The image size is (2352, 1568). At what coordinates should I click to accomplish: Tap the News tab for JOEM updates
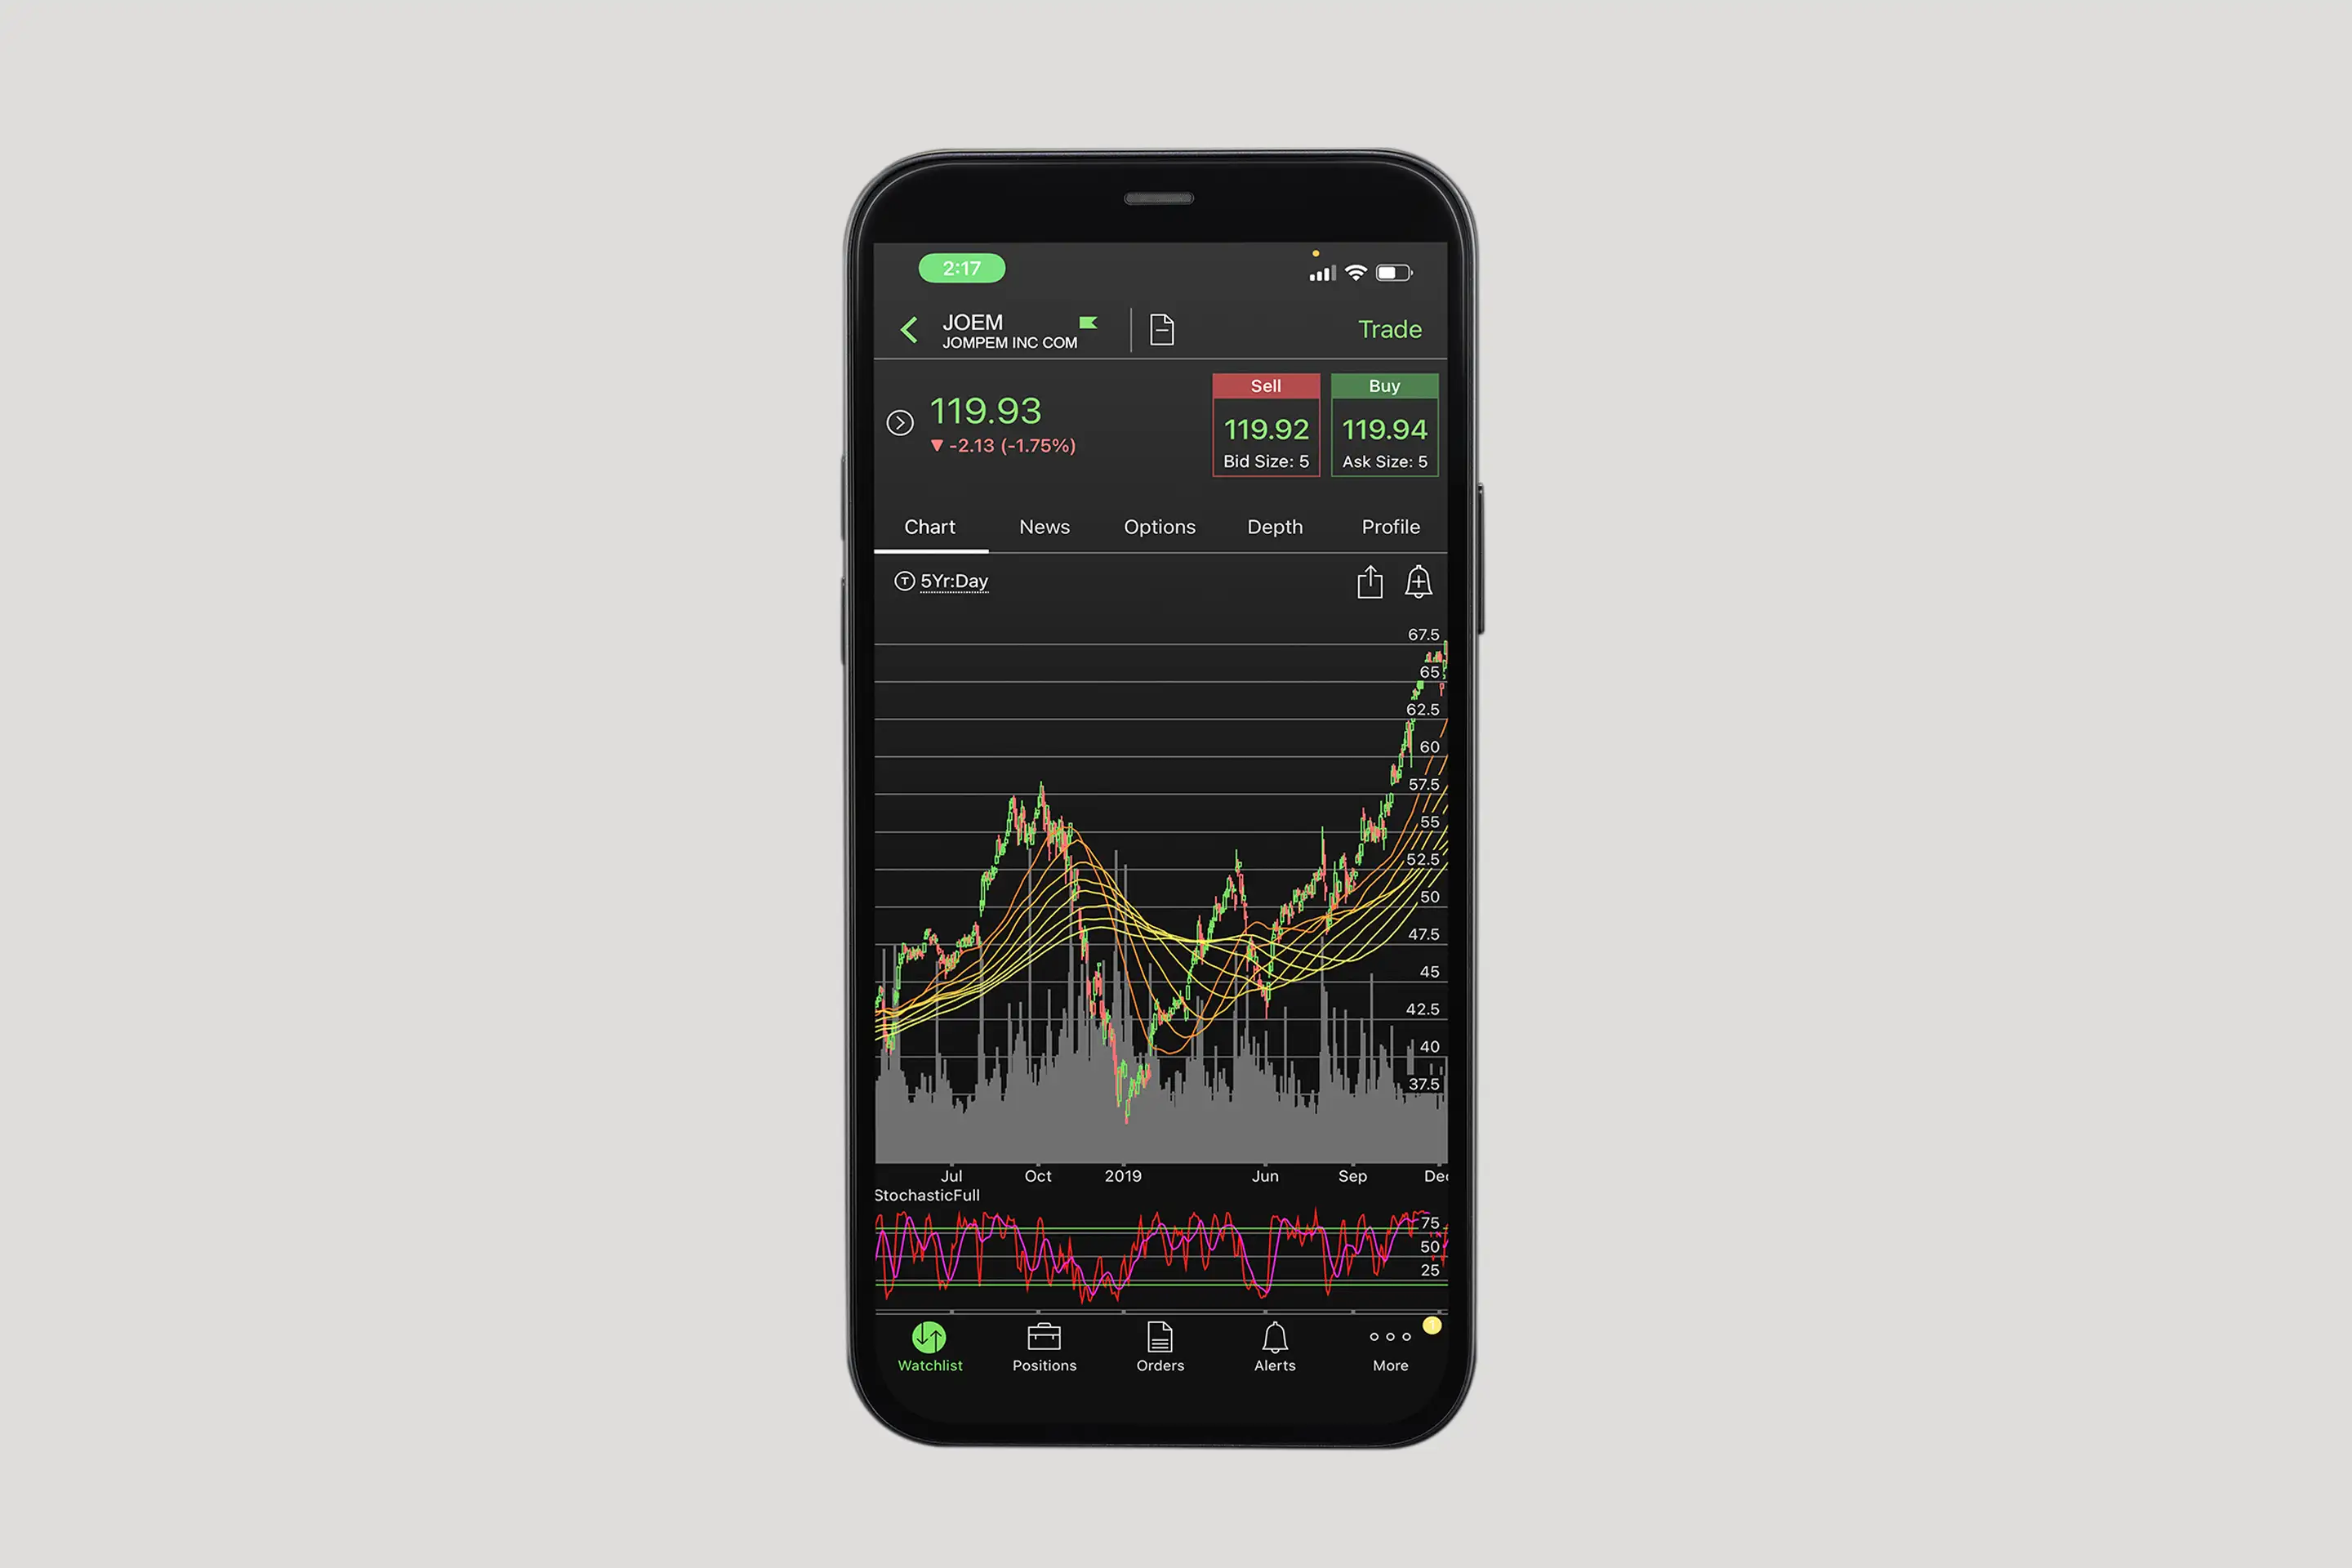pos(1043,525)
